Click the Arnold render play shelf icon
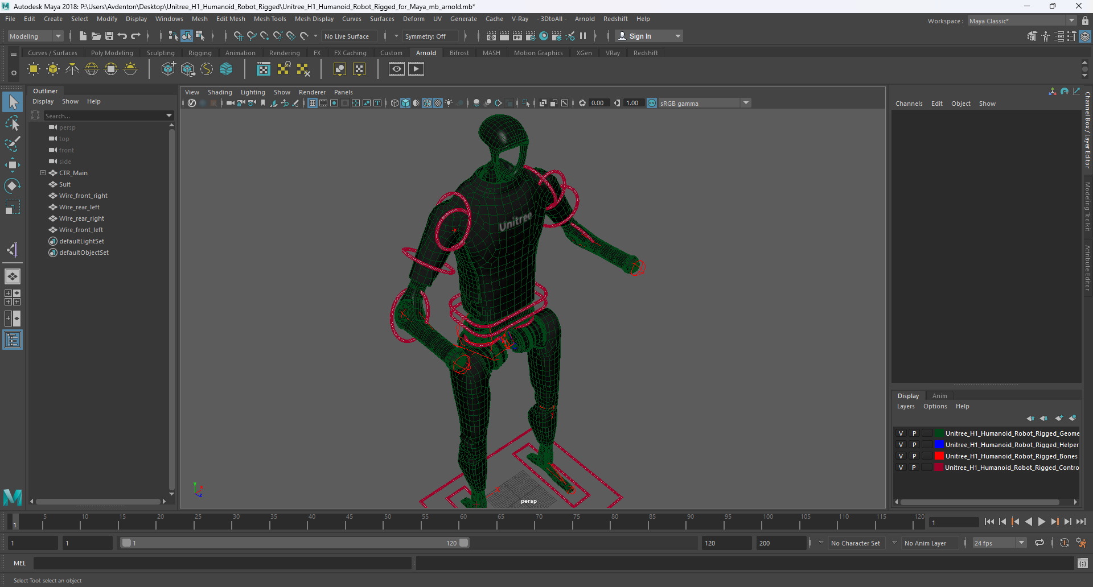This screenshot has height=587, width=1093. coord(416,69)
